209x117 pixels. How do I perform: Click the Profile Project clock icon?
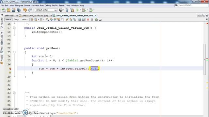[x=91, y=10]
